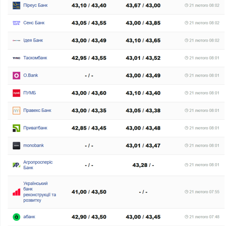Click the green Приватбанк logo icon
The width and height of the screenshot is (230, 226).
(x=16, y=128)
